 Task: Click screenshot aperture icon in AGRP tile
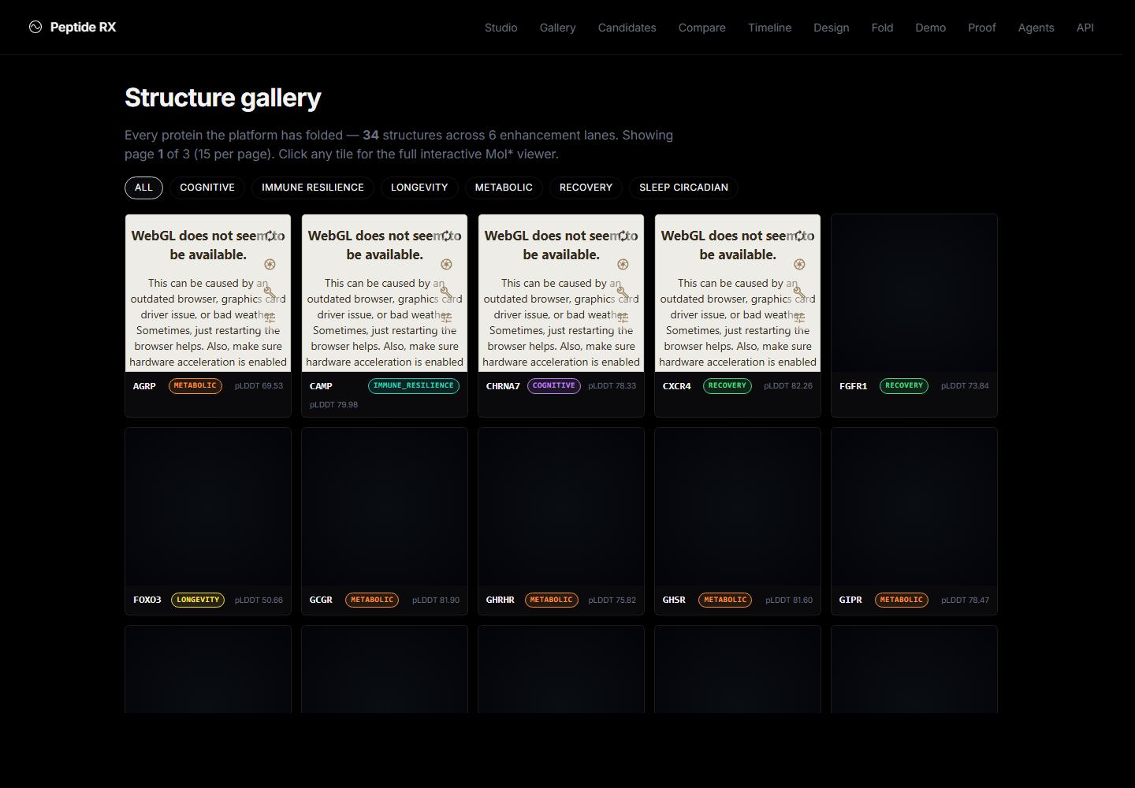pos(270,264)
